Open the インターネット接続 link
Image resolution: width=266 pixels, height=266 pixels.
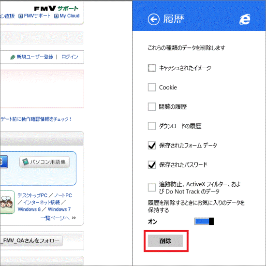click(x=42, y=202)
